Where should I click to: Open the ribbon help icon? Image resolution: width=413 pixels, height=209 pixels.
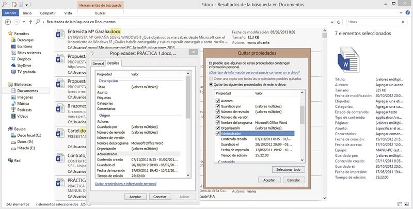tap(408, 12)
